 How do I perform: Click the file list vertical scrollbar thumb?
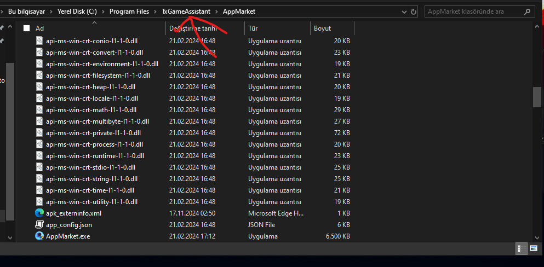(x=537, y=97)
